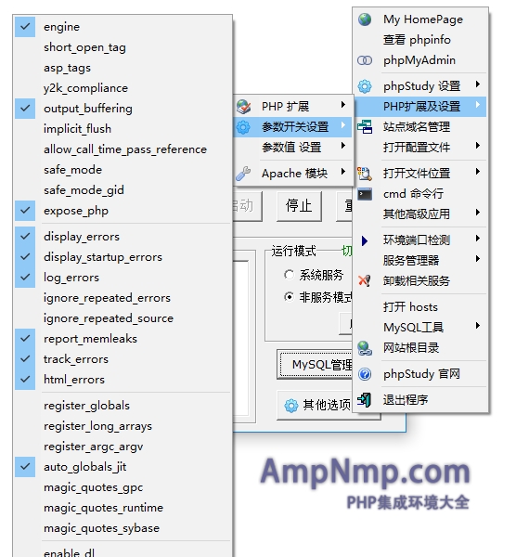The image size is (516, 557).
Task: Click the 退出程序 exit door icon
Action: (x=365, y=400)
